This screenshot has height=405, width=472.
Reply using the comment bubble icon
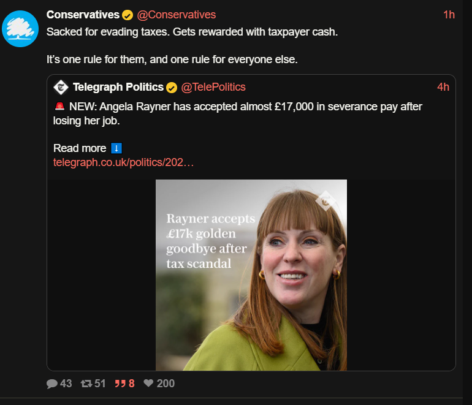coord(51,384)
